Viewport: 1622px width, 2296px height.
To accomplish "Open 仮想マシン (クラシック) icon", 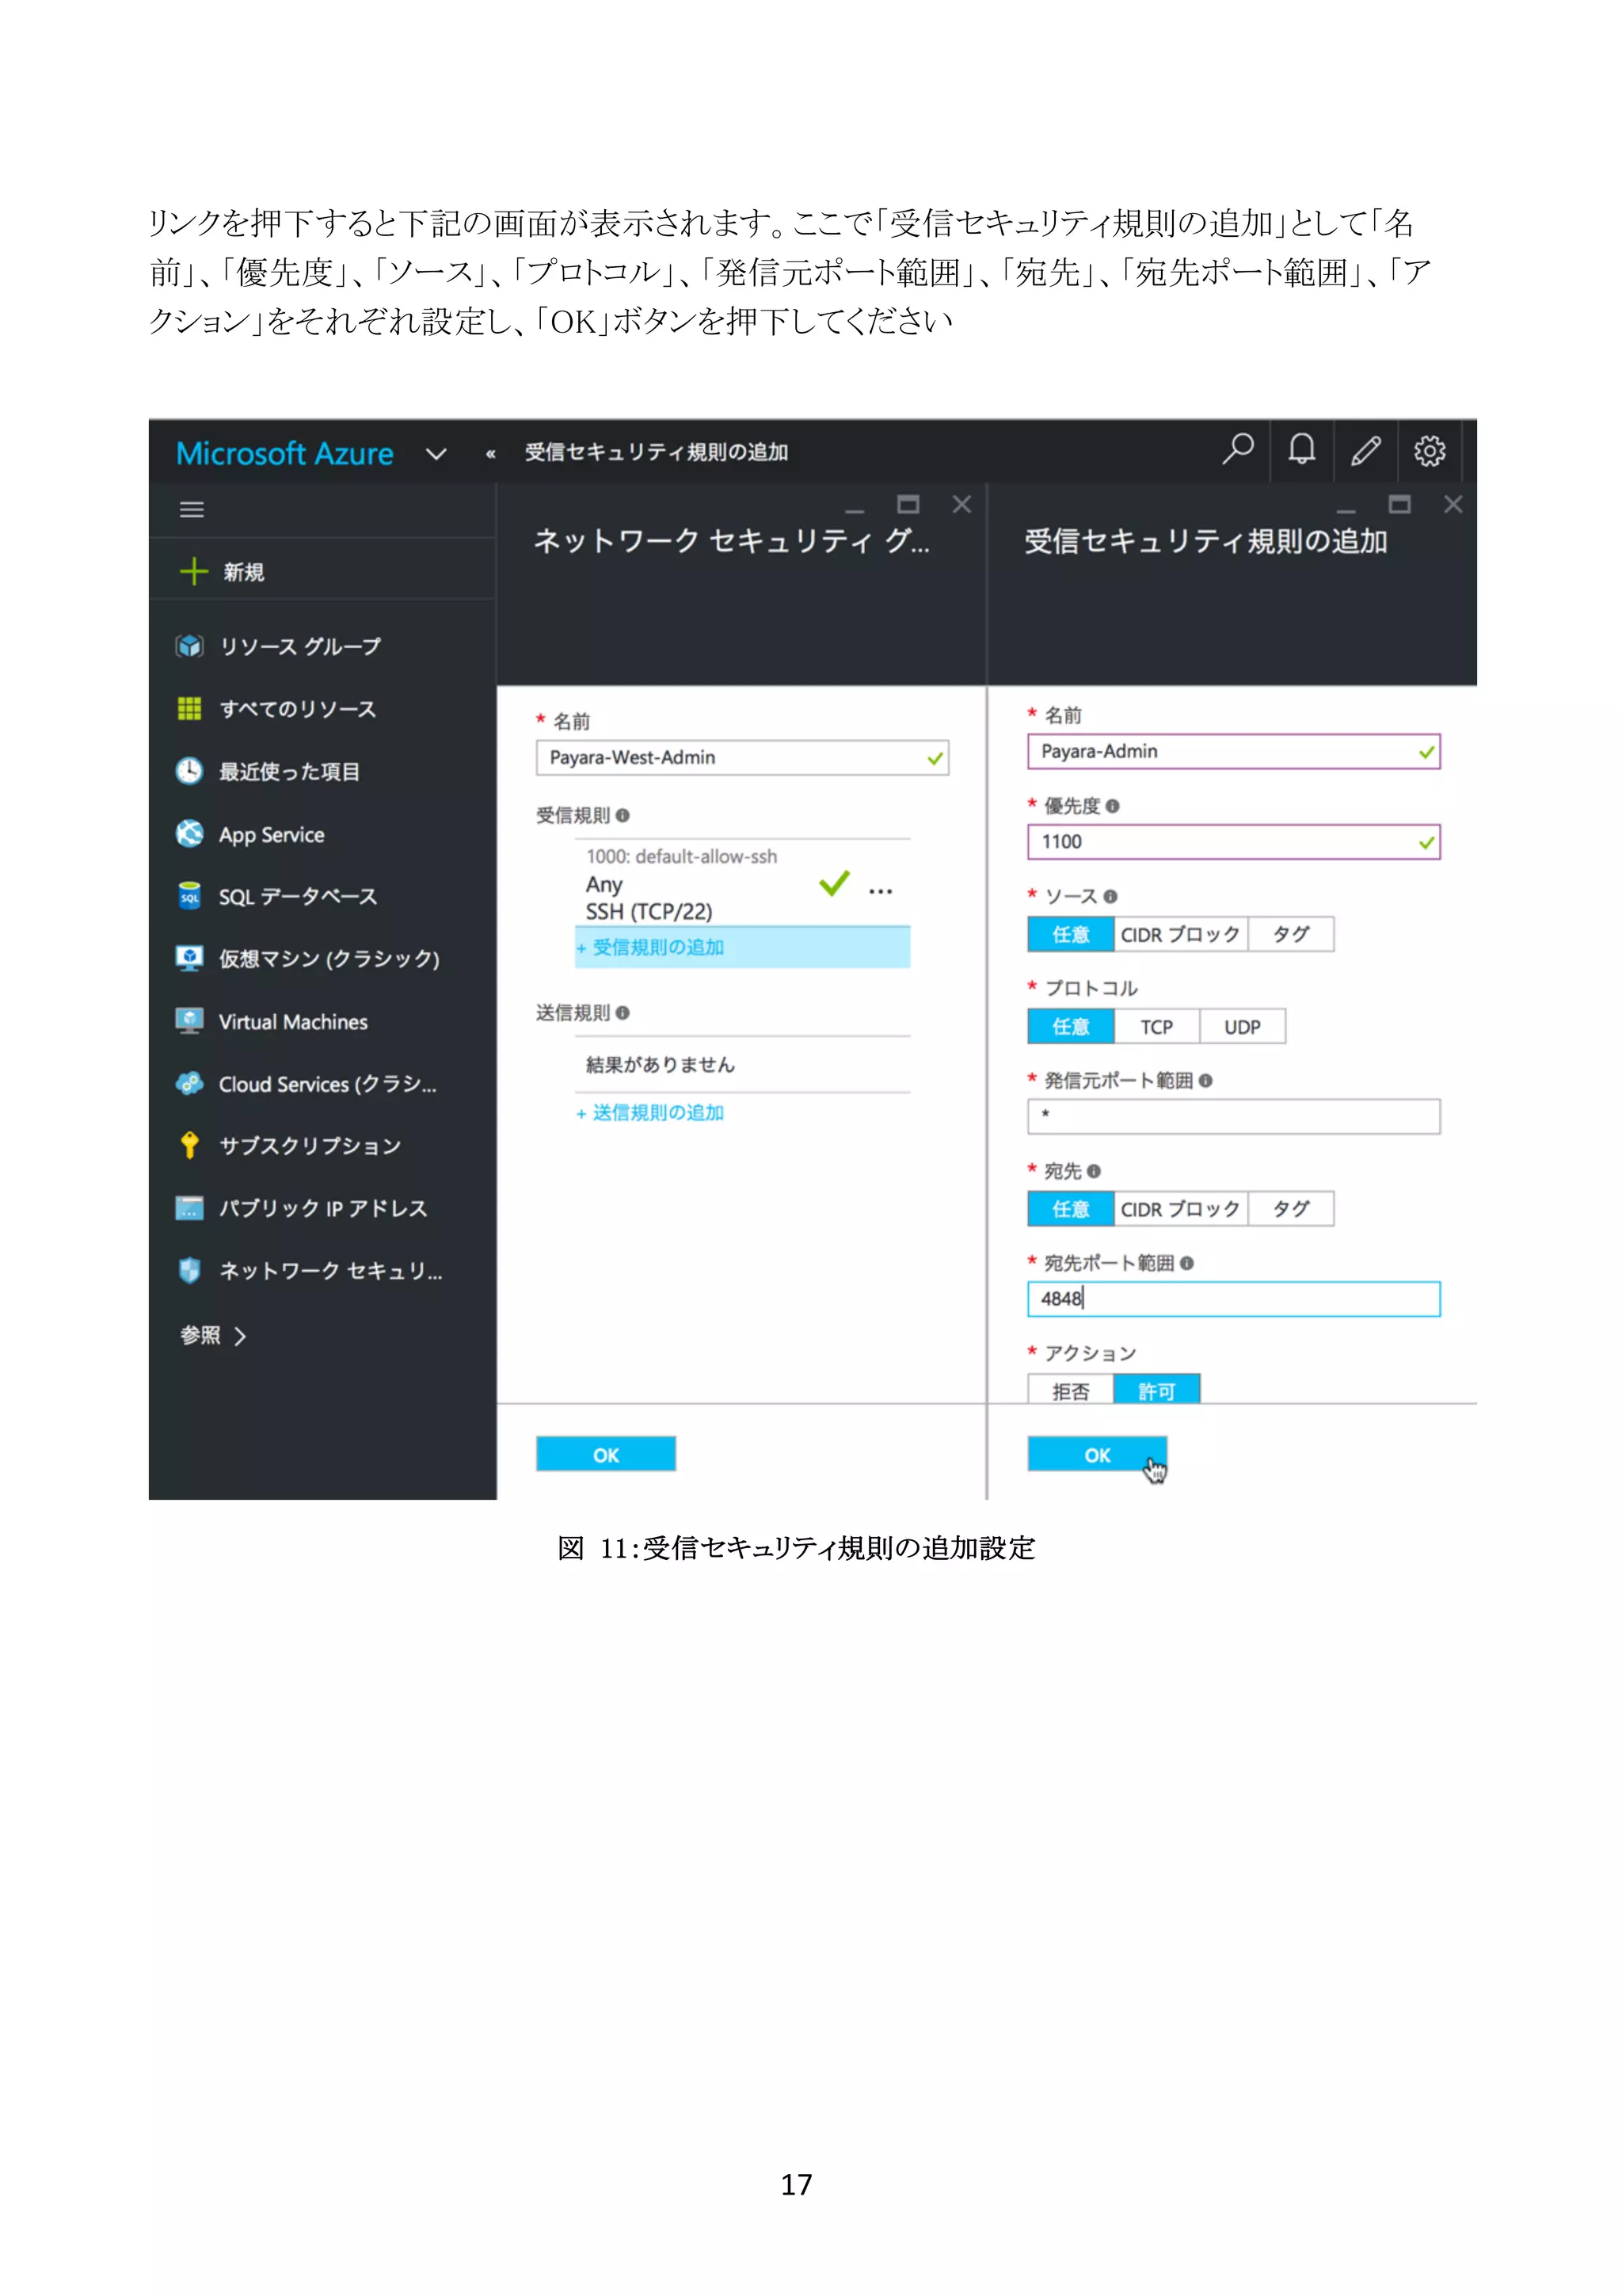I will pos(188,958).
